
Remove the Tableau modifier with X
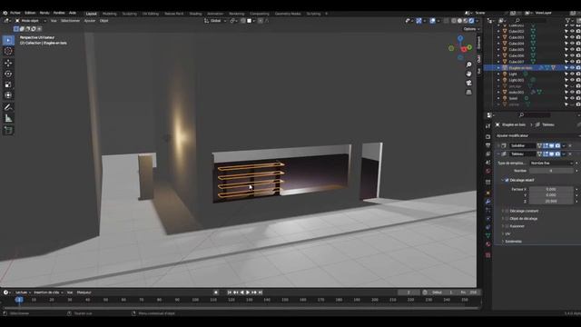570,154
